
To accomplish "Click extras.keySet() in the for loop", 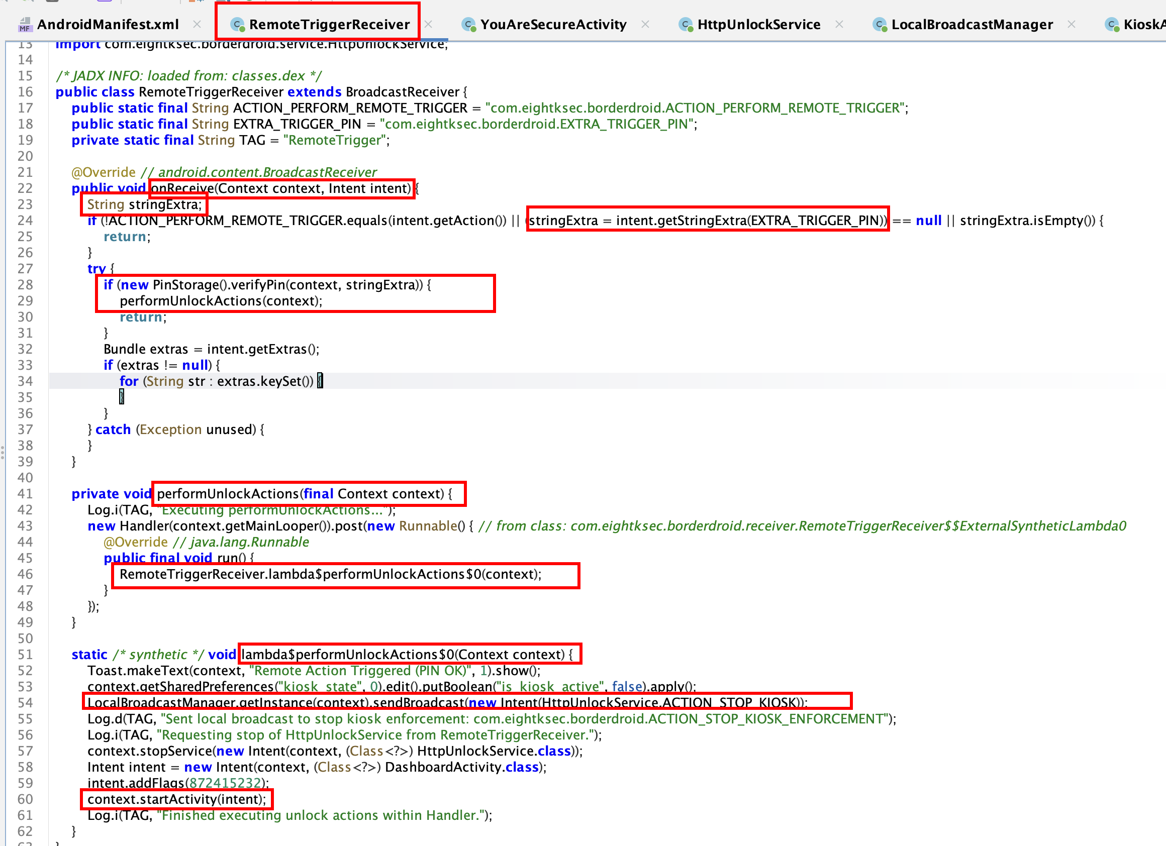I will tap(265, 381).
